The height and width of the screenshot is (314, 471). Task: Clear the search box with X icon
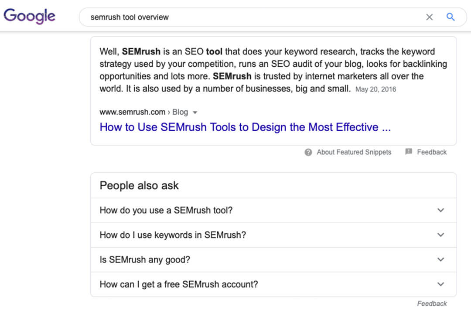(429, 17)
